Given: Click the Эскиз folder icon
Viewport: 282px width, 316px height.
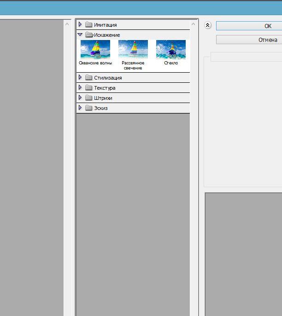Looking at the screenshot, I should click(x=88, y=108).
